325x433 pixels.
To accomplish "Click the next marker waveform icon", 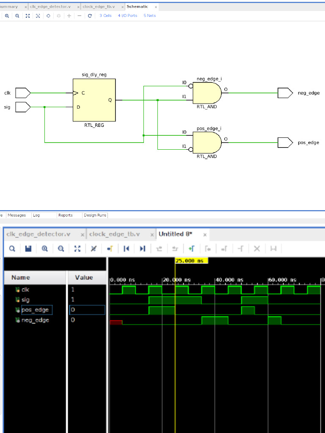I will (x=224, y=249).
